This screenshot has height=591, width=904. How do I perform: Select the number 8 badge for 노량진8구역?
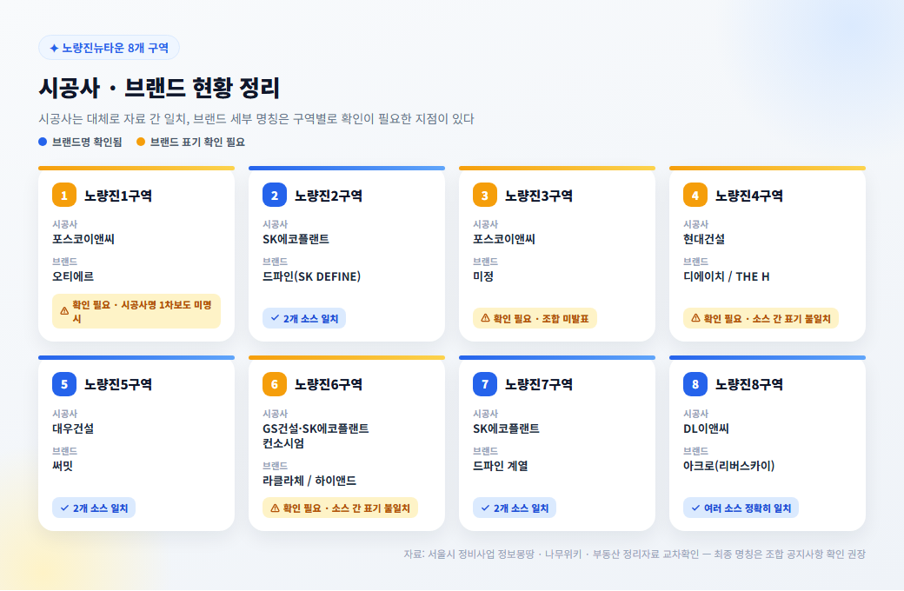point(695,384)
